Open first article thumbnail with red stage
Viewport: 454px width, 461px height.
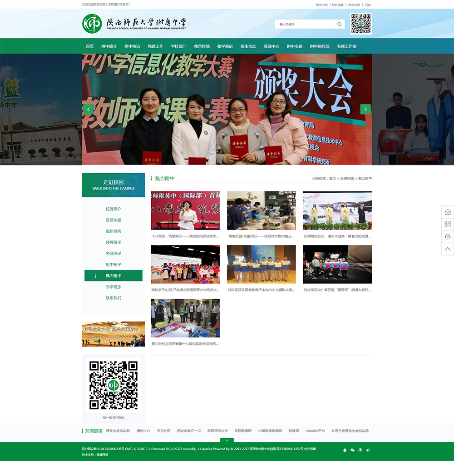[185, 210]
